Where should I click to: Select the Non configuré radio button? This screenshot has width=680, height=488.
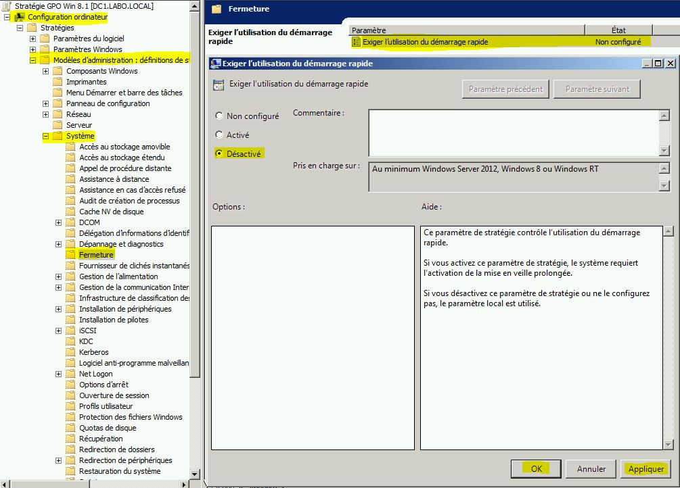(219, 116)
